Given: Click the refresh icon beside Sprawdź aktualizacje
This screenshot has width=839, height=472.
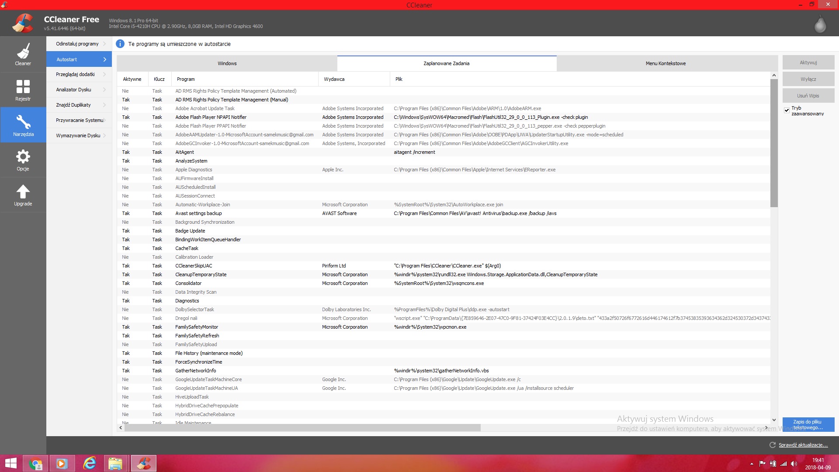Looking at the screenshot, I should (x=772, y=445).
